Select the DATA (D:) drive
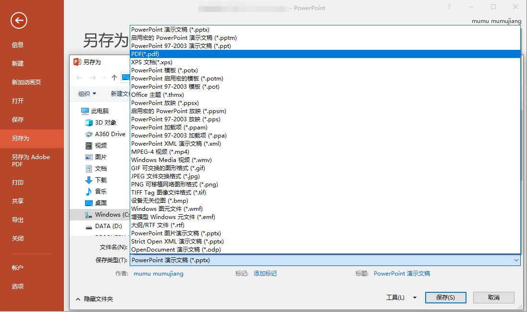This screenshot has height=312, width=527. (109, 226)
